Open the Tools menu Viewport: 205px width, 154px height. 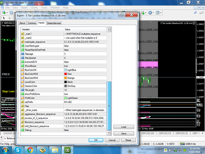[44, 8]
